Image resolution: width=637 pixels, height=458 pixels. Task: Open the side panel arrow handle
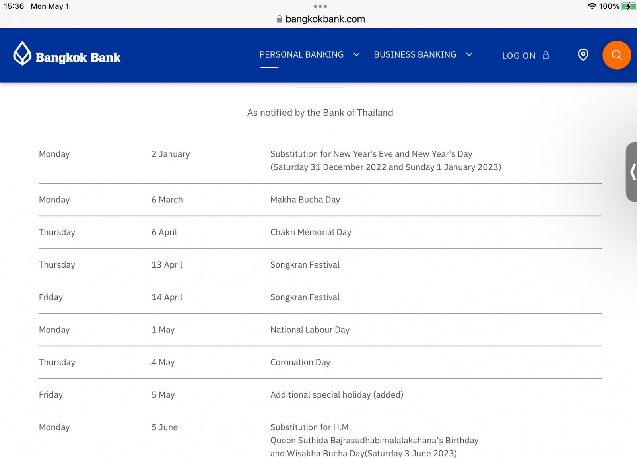tap(632, 172)
